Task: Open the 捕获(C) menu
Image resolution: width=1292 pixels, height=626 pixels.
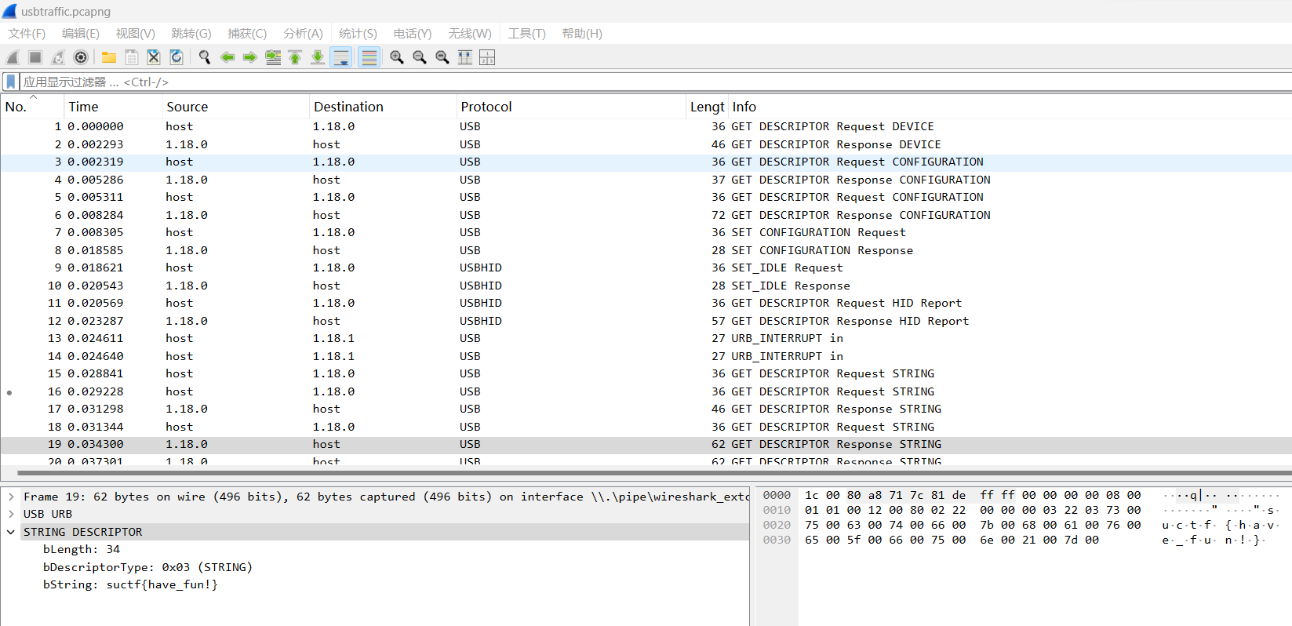Action: tap(247, 34)
